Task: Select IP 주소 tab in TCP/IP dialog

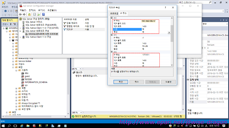Action: (123, 13)
